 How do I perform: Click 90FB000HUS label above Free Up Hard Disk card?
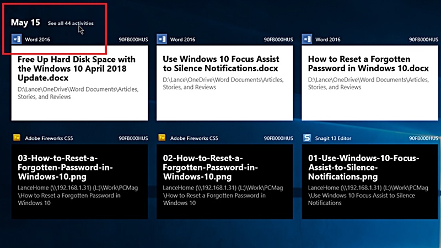(133, 40)
